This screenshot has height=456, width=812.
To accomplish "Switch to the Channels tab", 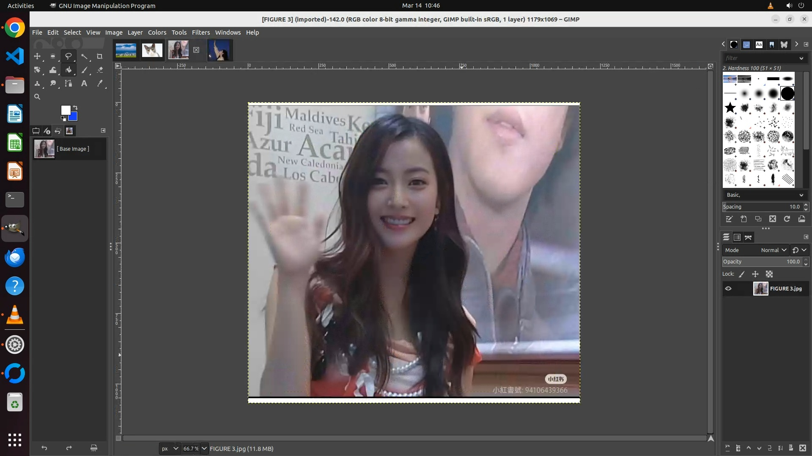I will (x=737, y=237).
